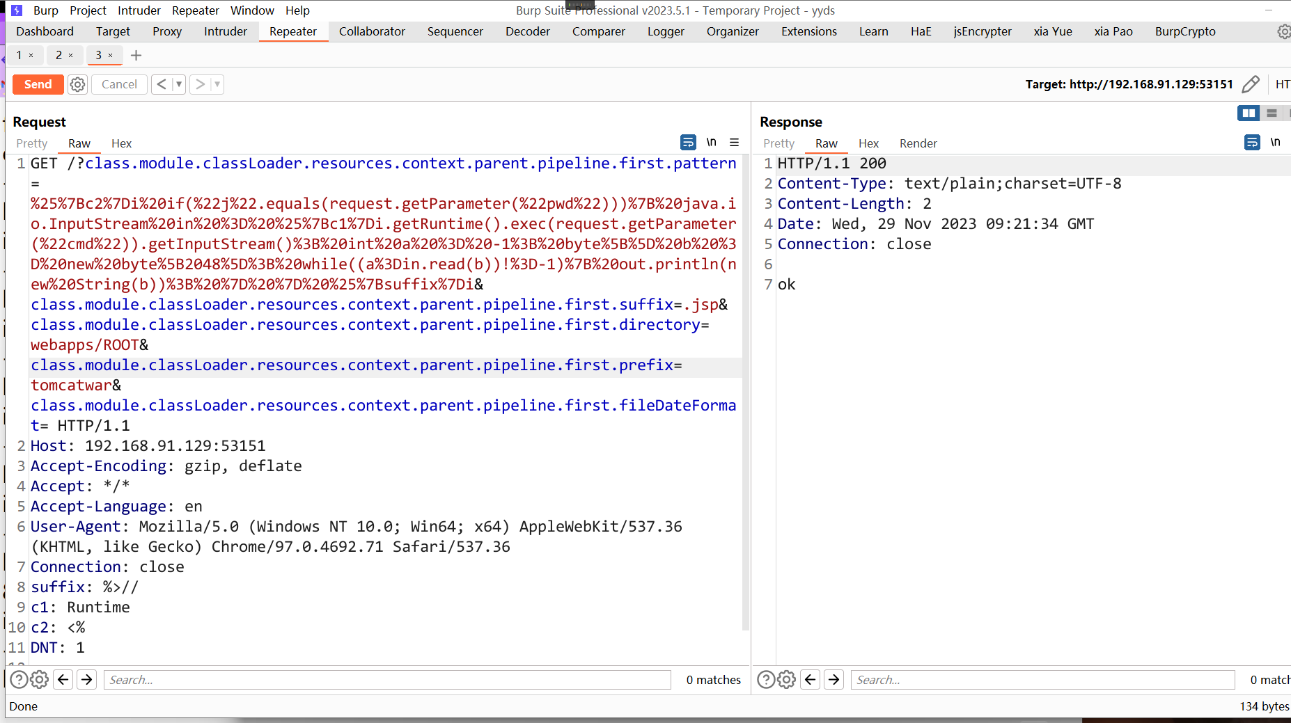Click the Host header line in request

[x=148, y=445]
